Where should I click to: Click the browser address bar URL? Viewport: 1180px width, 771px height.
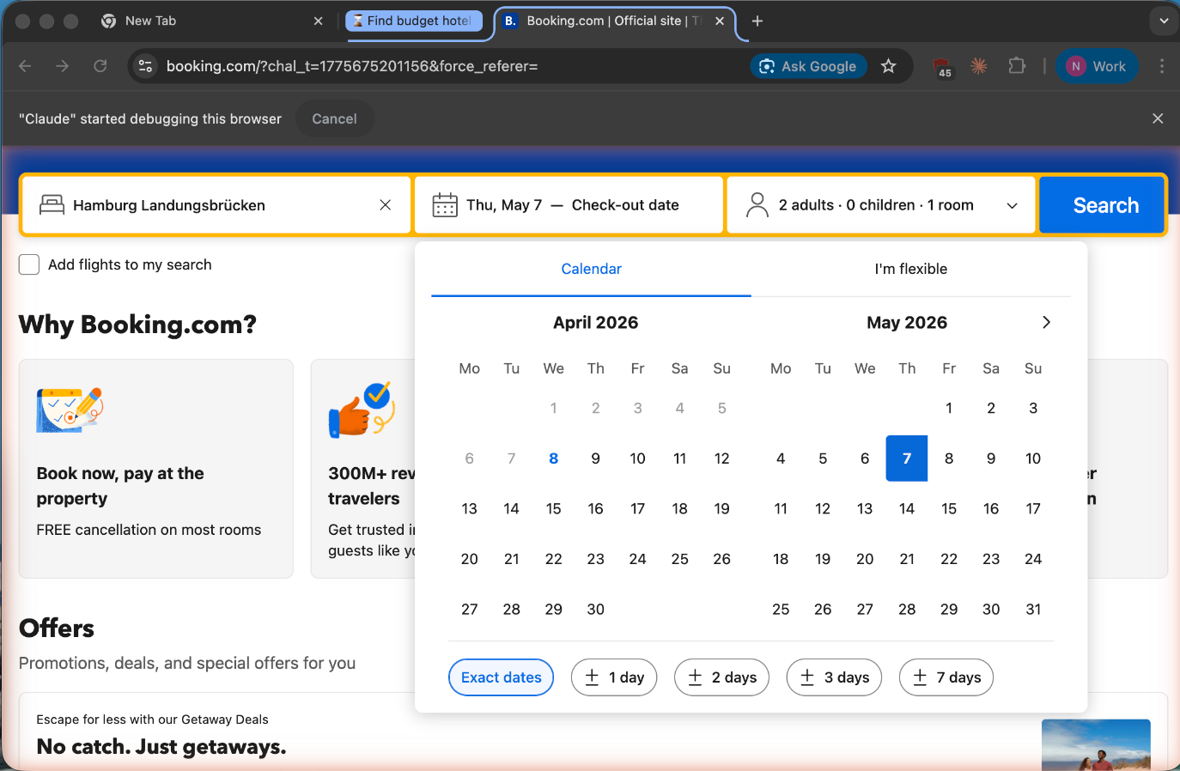coord(352,66)
